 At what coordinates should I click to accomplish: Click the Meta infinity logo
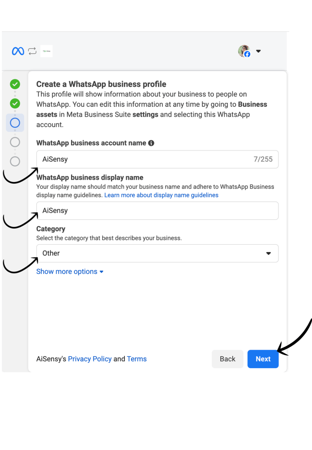[18, 51]
